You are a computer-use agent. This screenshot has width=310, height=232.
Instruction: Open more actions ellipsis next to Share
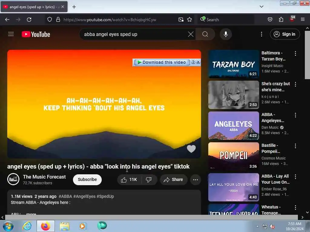195,179
